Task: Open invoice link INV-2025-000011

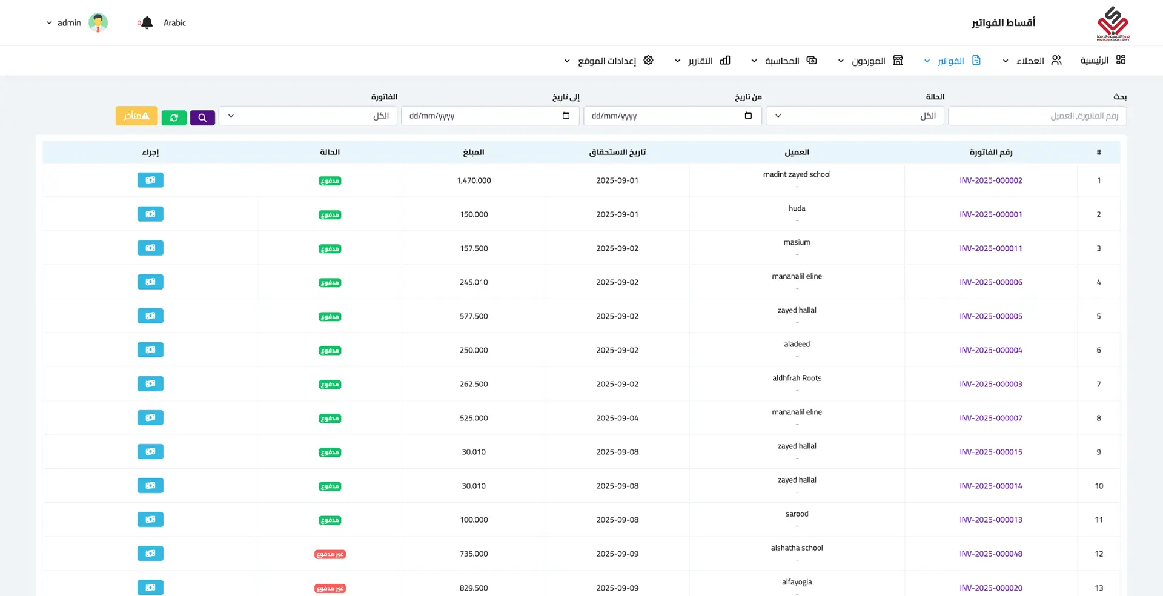Action: click(990, 248)
